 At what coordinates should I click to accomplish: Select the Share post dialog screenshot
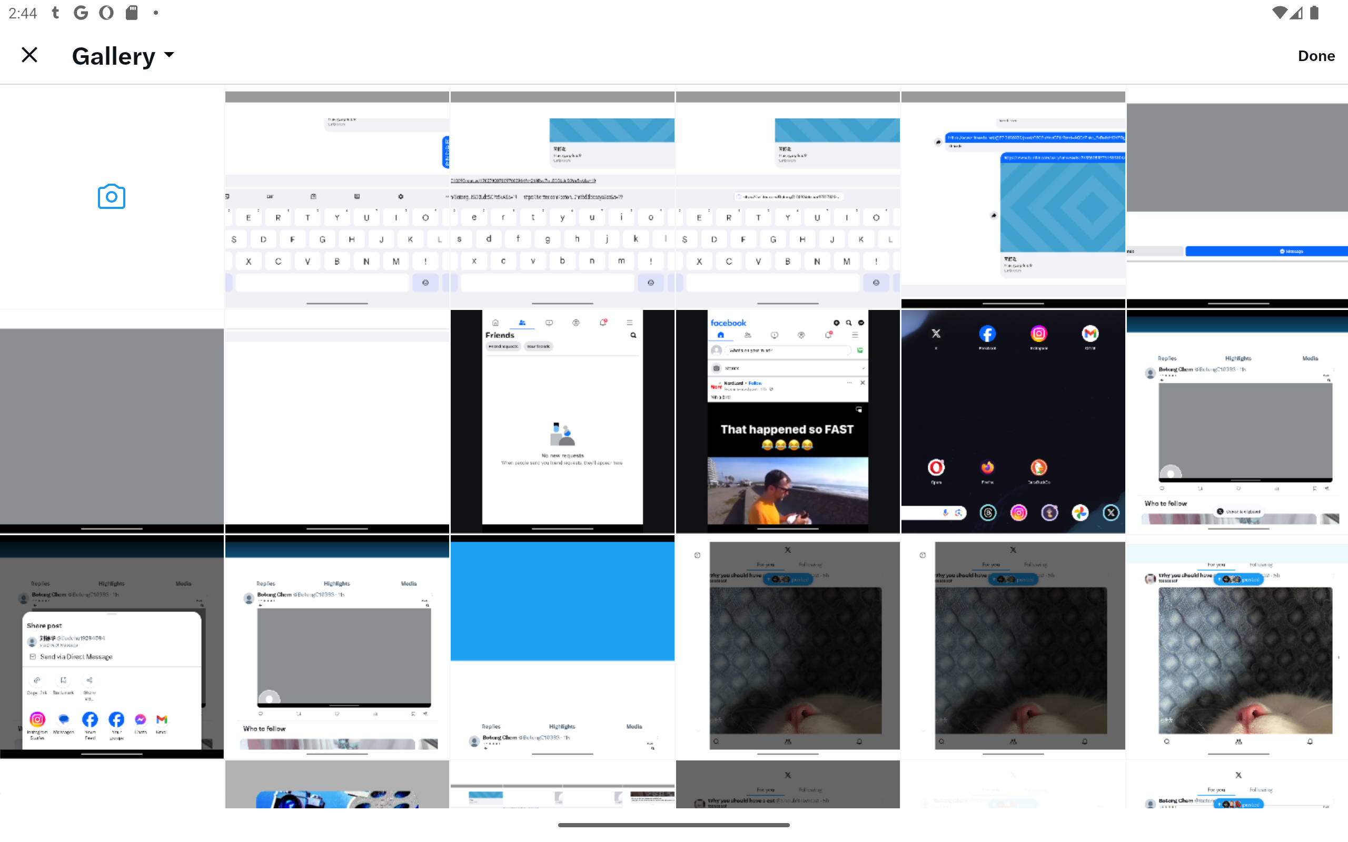tap(112, 647)
